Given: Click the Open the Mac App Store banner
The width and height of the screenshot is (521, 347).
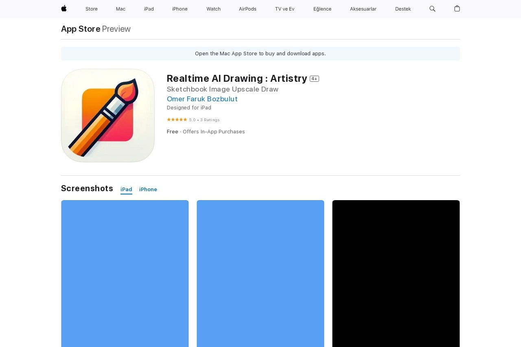Looking at the screenshot, I should point(260,54).
